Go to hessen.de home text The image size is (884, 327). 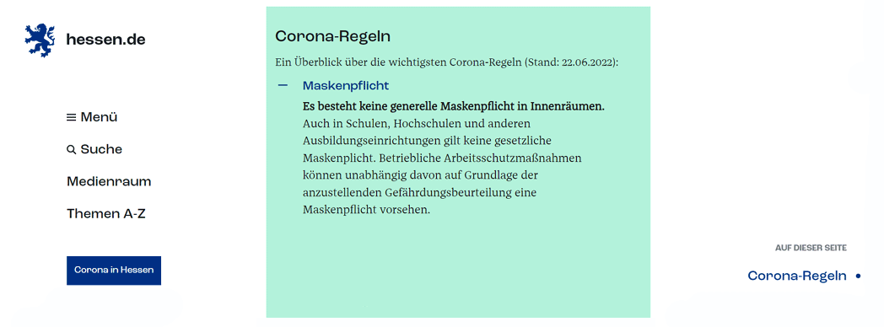105,40
